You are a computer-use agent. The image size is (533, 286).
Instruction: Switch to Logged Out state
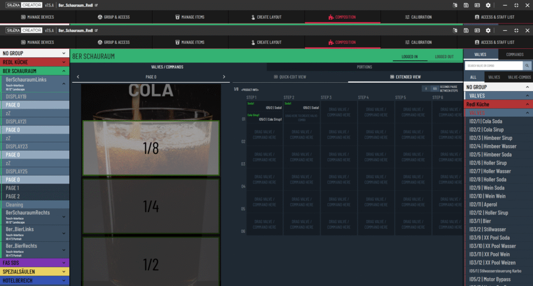click(x=443, y=56)
